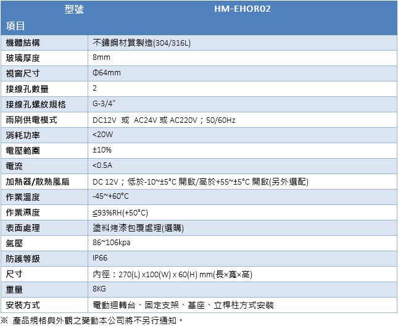This screenshot has width=398, height=326.
Task: Select the ≦93%RH(+50°C) humidity value
Action: [x=120, y=212]
